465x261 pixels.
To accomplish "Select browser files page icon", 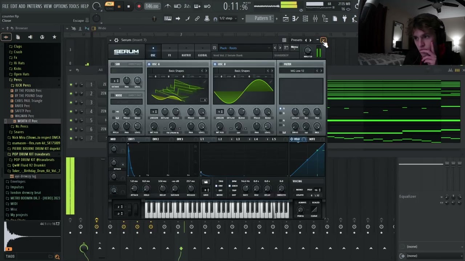I will coord(18,37).
